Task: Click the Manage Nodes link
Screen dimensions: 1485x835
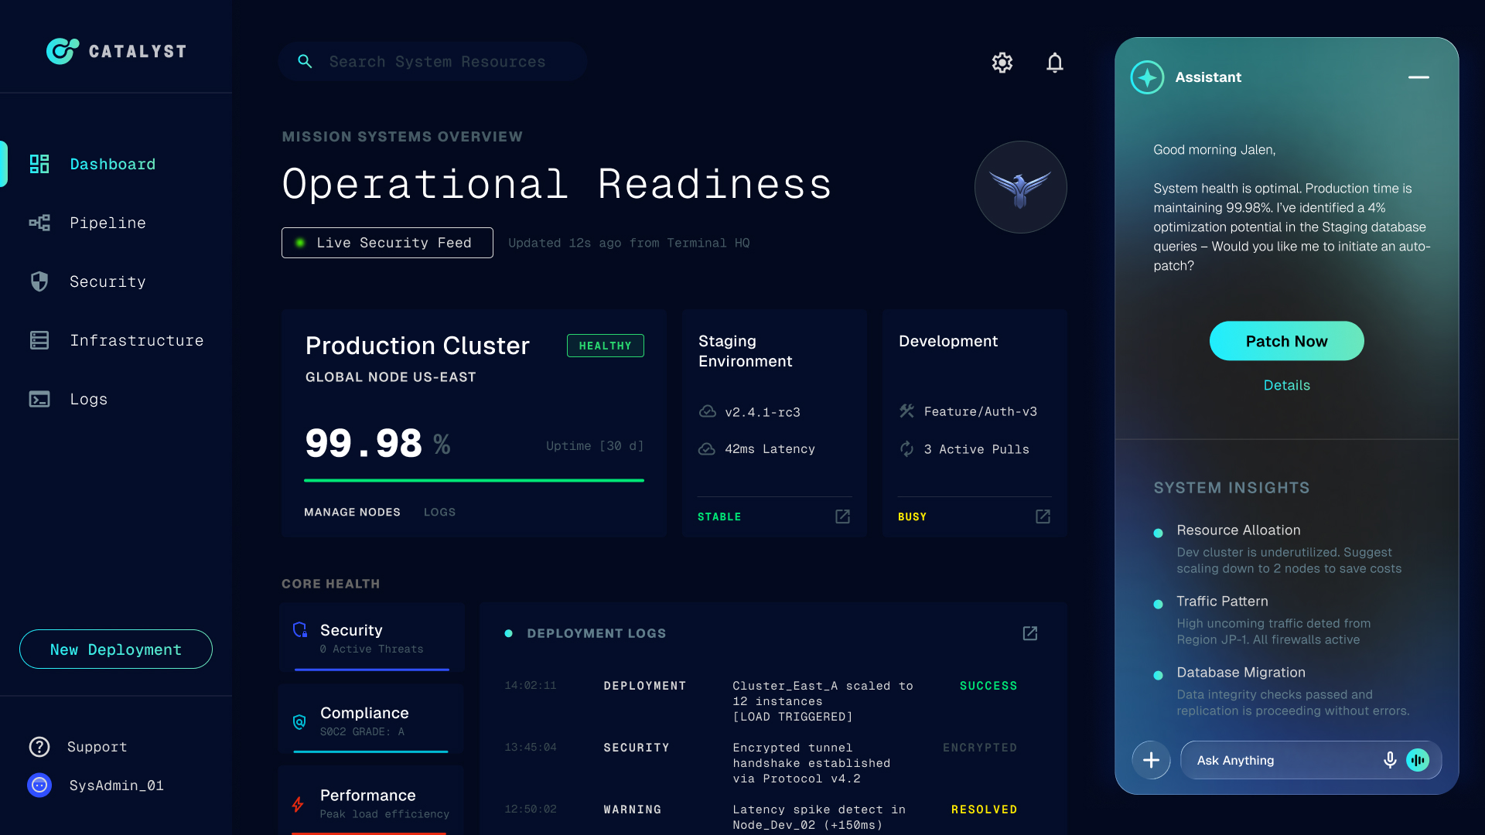Action: pos(352,512)
